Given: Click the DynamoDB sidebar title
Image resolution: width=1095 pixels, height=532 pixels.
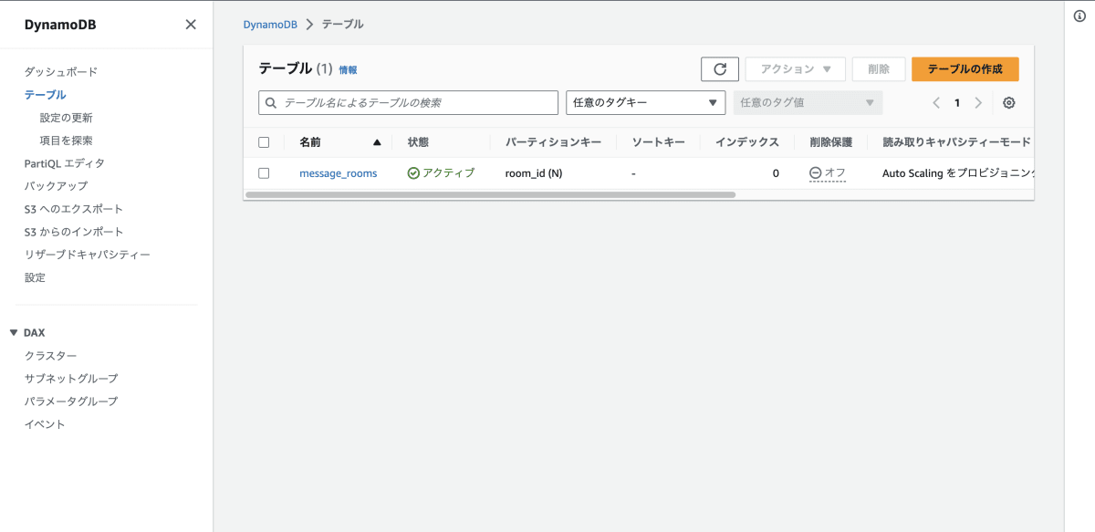Looking at the screenshot, I should [x=60, y=25].
